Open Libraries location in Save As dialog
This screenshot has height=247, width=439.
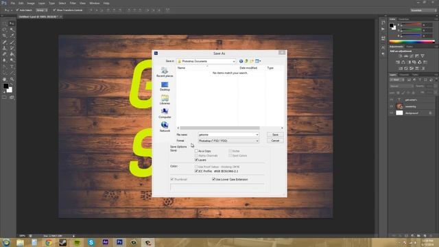pos(165,99)
